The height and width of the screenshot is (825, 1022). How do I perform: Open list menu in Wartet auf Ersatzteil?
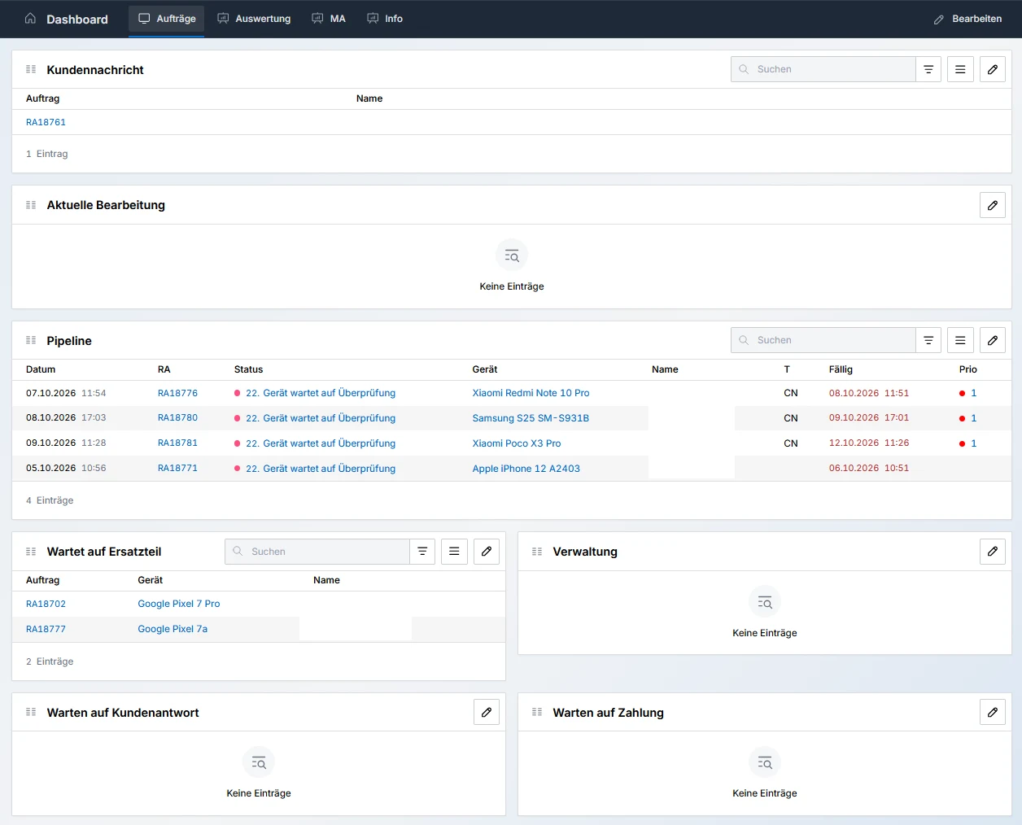tap(454, 551)
